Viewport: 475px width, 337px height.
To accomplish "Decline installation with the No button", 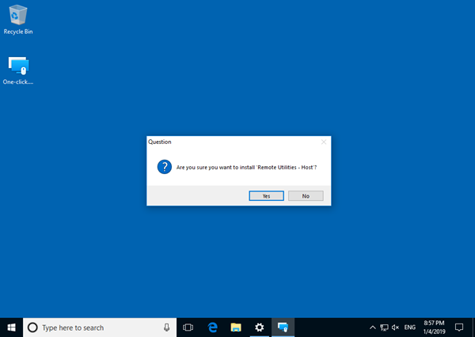I will [x=306, y=196].
